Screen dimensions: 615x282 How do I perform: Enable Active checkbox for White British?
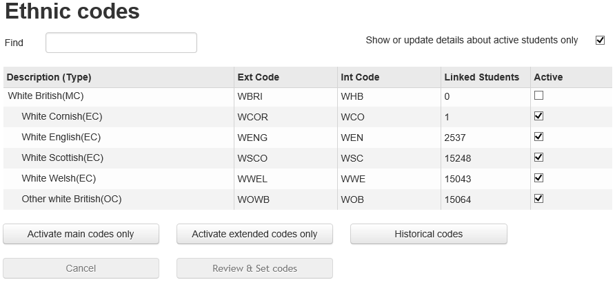539,96
